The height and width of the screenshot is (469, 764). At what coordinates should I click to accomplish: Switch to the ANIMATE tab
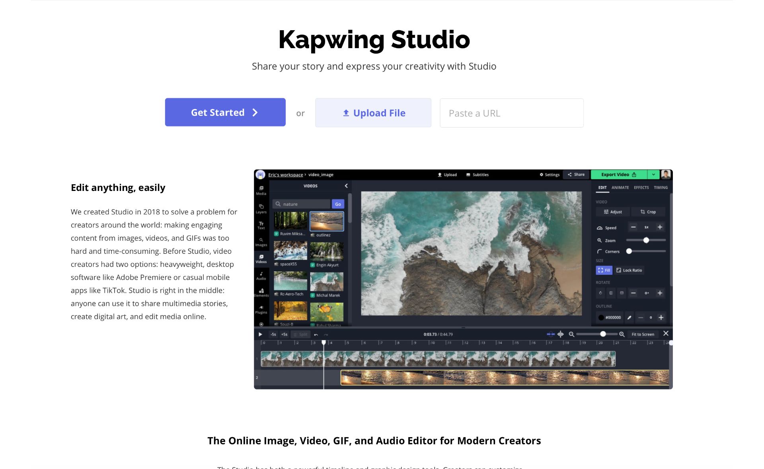(620, 187)
